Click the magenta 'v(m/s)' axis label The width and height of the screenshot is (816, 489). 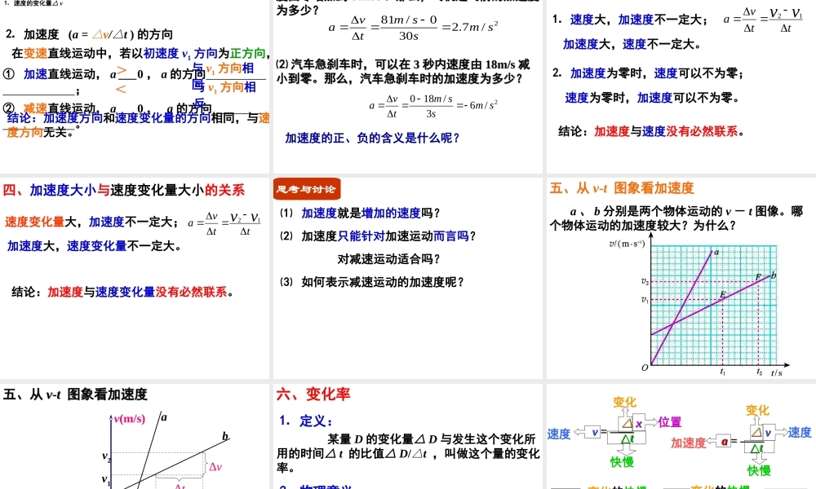pos(129,419)
